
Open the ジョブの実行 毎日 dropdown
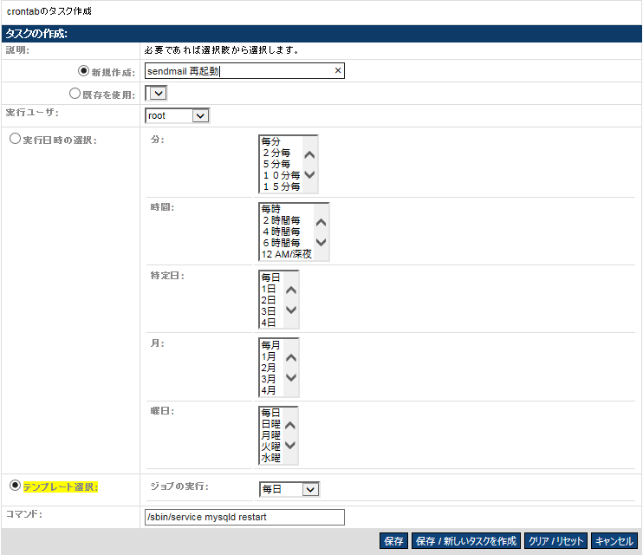tap(289, 489)
